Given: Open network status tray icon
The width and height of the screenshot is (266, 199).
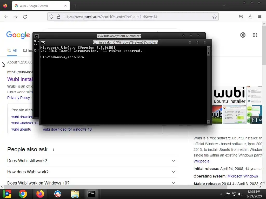Looking at the screenshot, I should click(234, 194).
